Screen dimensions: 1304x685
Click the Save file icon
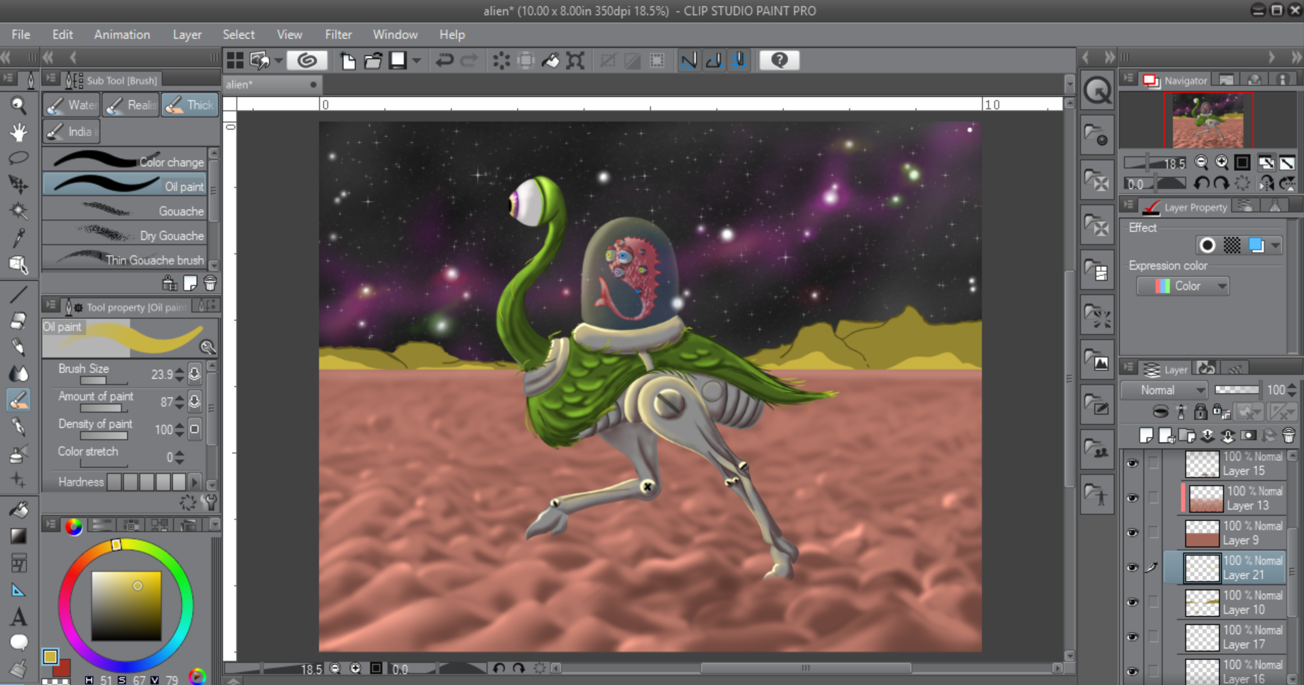click(398, 61)
